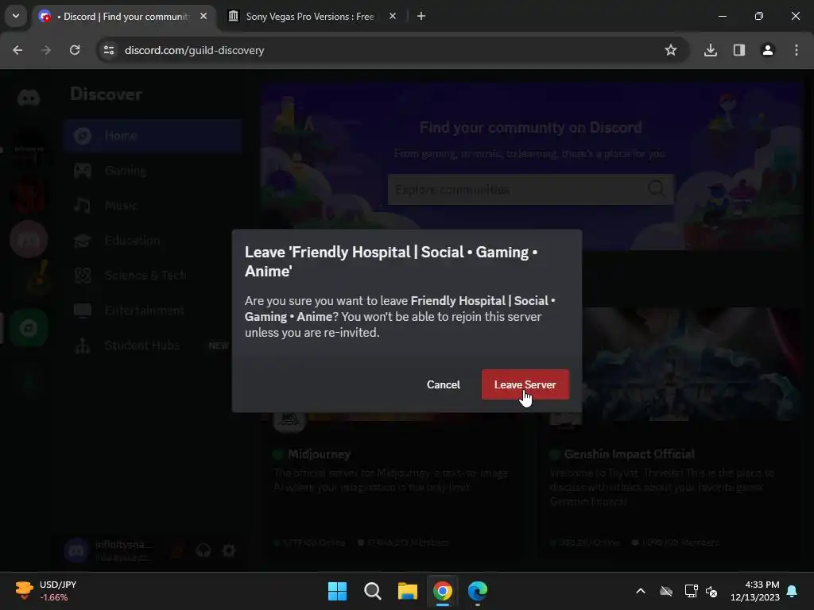Select Education category in Discover
Image resolution: width=814 pixels, height=610 pixels.
[x=153, y=240]
